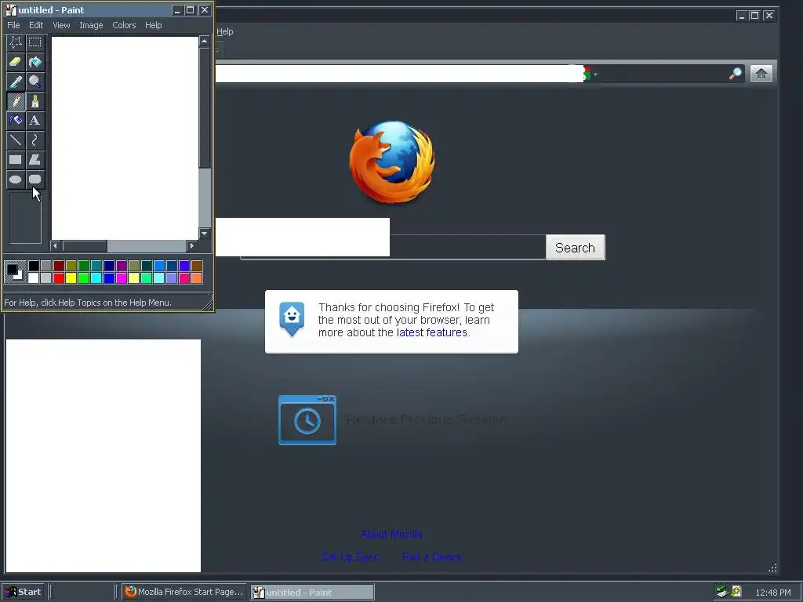Select the Brush tool in Paint
803x602 pixels.
pyautogui.click(x=35, y=101)
